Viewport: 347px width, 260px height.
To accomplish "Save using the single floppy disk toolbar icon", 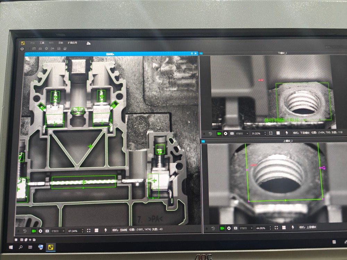I will click(x=59, y=49).
